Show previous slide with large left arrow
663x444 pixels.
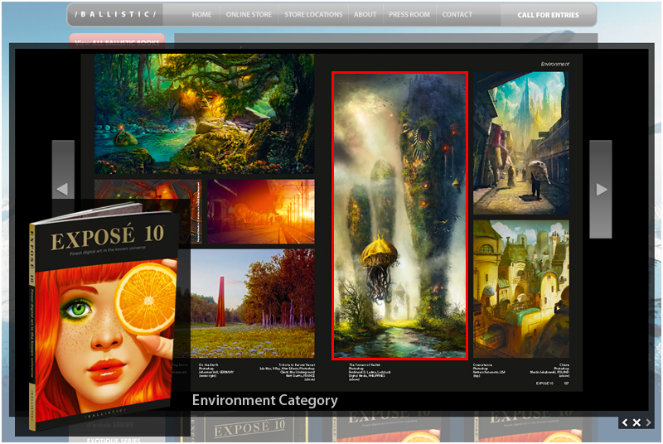tap(63, 189)
